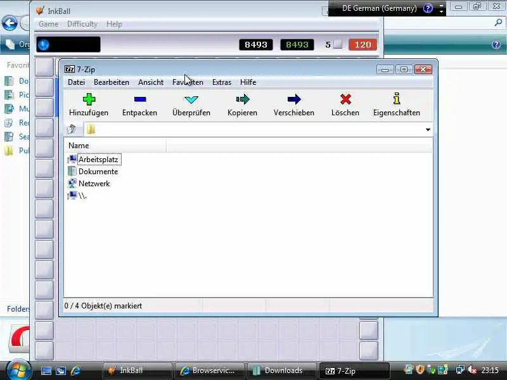Open the InkBall Game menu
Screen dimensions: 507x380
click(x=49, y=24)
